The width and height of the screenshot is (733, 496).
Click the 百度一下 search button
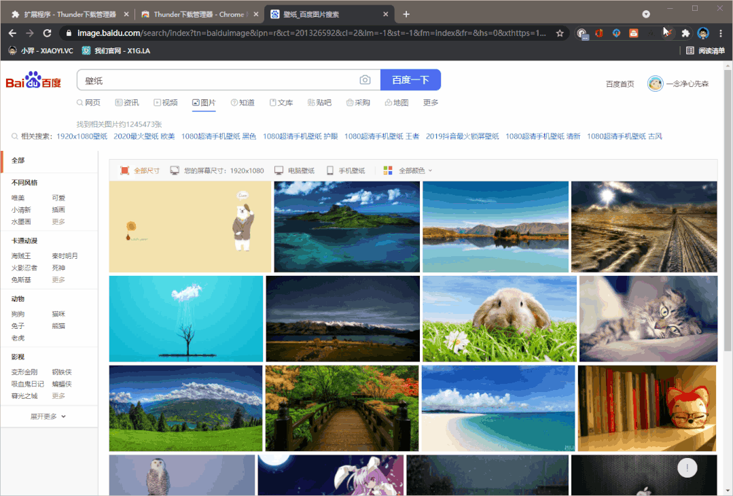[x=410, y=80]
